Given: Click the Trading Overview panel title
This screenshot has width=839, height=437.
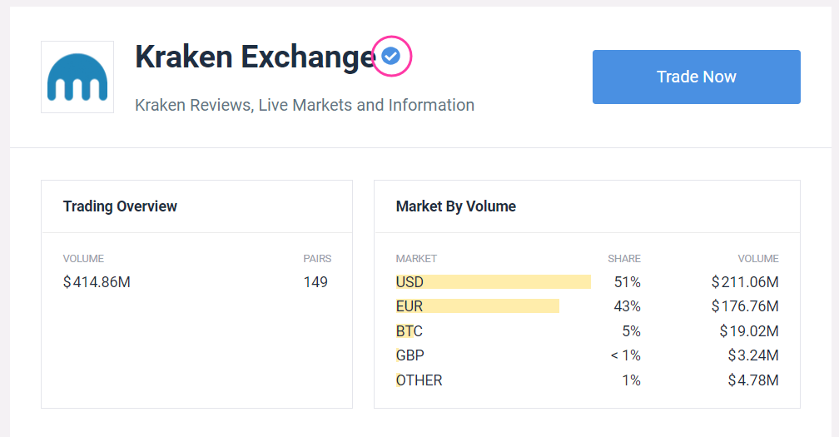Looking at the screenshot, I should (x=120, y=206).
